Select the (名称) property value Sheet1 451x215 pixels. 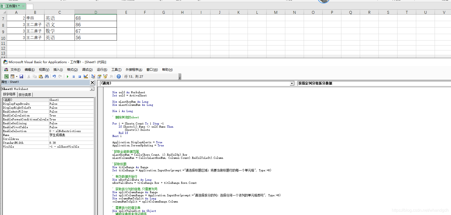pos(71,100)
